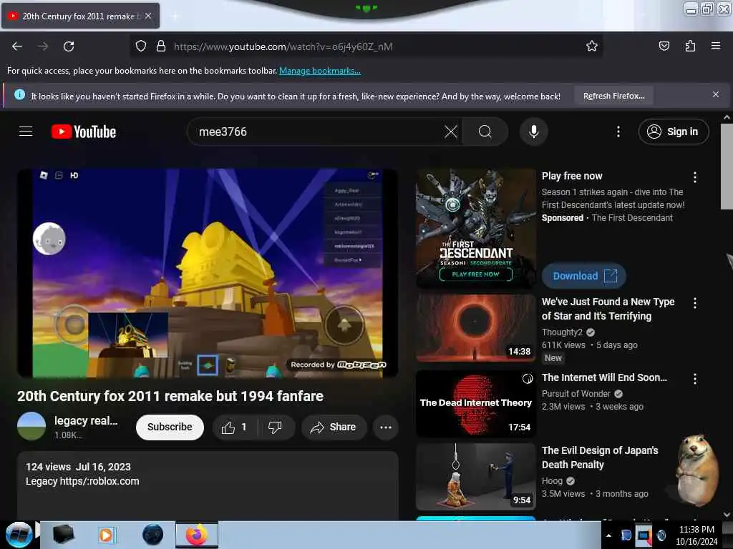Open the Pocket save icon

point(664,46)
